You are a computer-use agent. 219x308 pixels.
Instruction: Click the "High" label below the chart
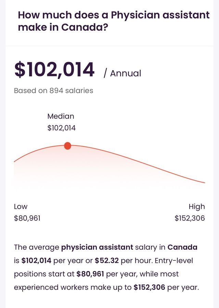point(197,207)
